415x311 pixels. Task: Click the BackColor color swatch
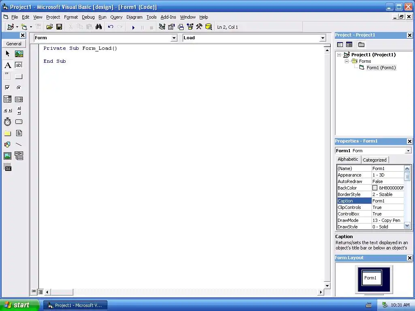click(375, 188)
